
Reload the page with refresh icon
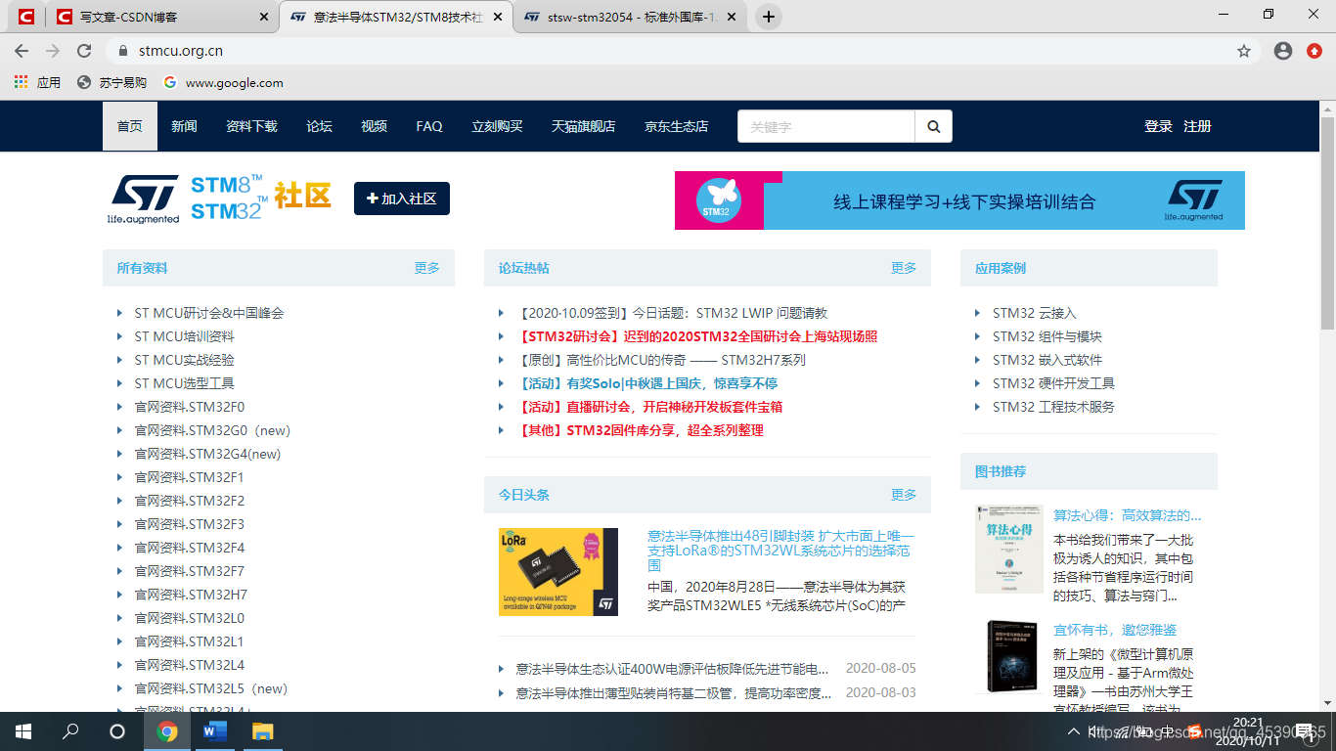click(x=84, y=51)
